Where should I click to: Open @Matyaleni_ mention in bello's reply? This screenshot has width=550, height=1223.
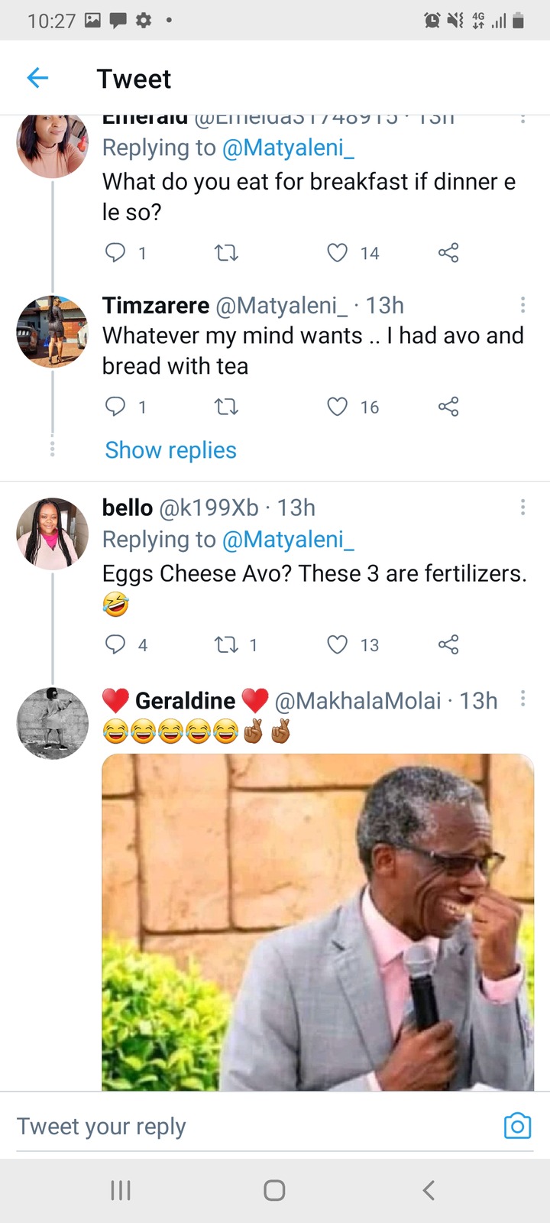(287, 540)
